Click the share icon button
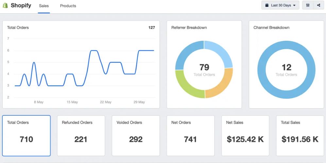 pos(319,6)
